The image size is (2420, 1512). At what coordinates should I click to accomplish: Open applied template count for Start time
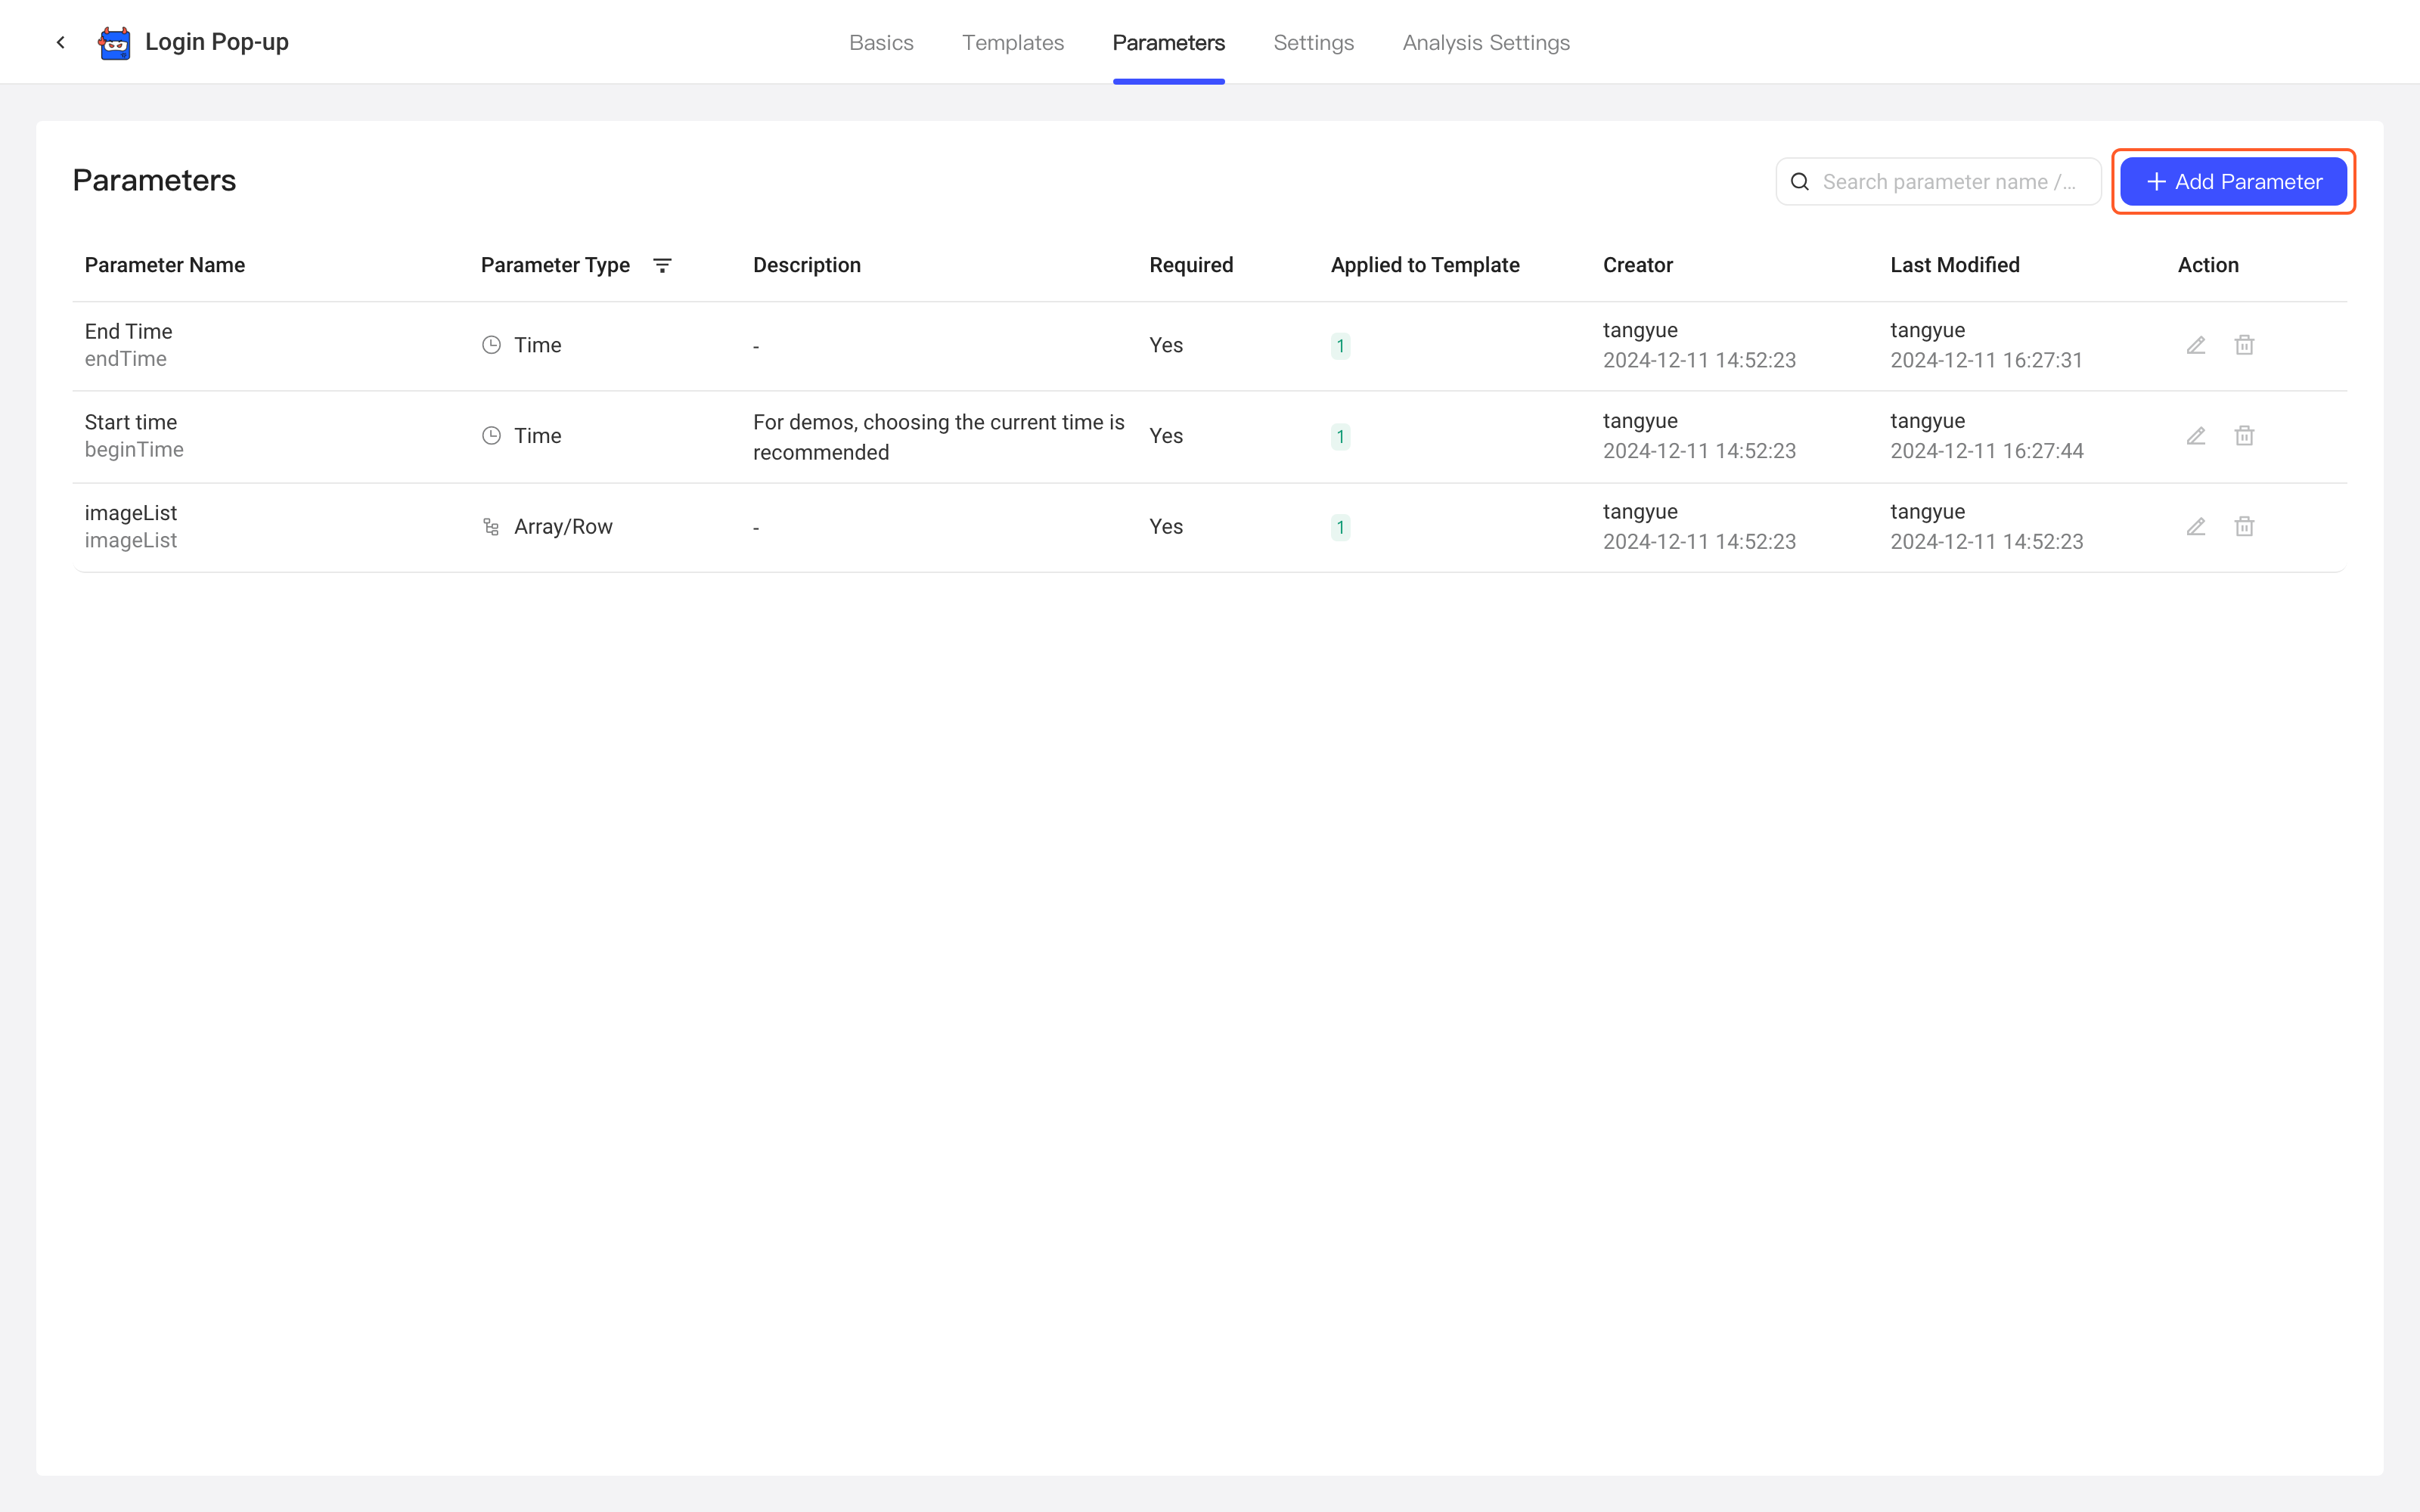(x=1340, y=437)
